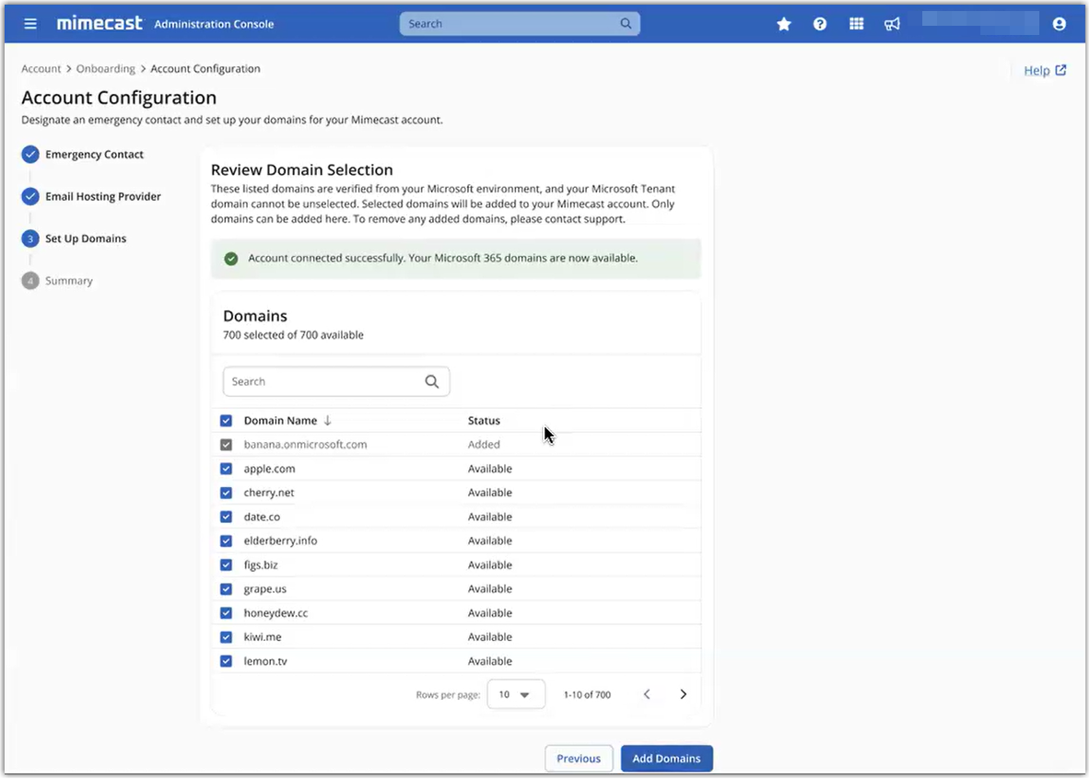The image size is (1090, 779).
Task: Click the announcements megaphone icon
Action: pos(892,24)
